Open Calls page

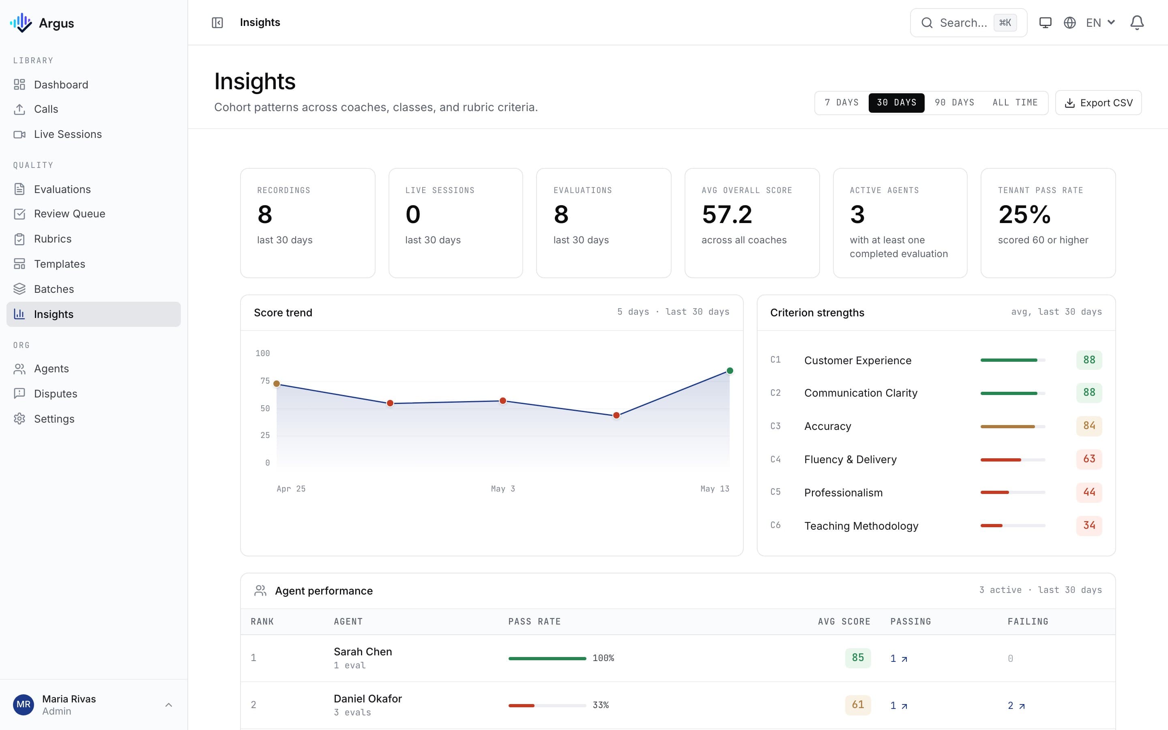tap(94, 109)
